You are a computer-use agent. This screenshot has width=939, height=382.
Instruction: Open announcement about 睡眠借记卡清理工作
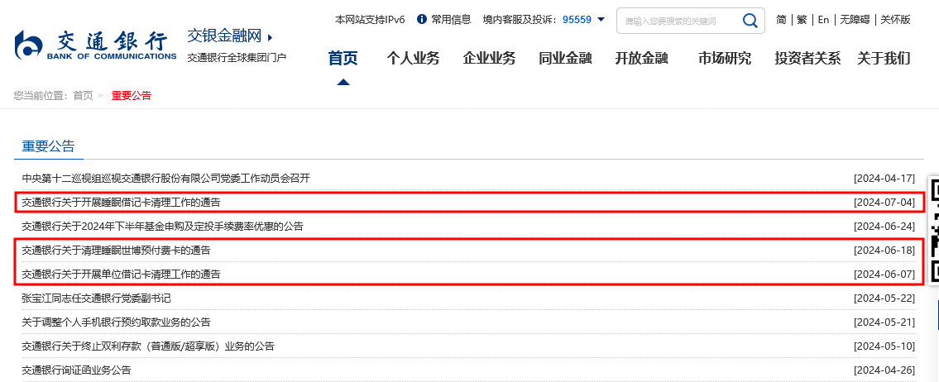[122, 202]
